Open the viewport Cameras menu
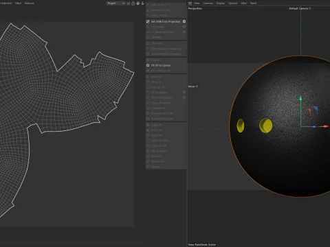The width and height of the screenshot is (330, 247). coord(208,3)
